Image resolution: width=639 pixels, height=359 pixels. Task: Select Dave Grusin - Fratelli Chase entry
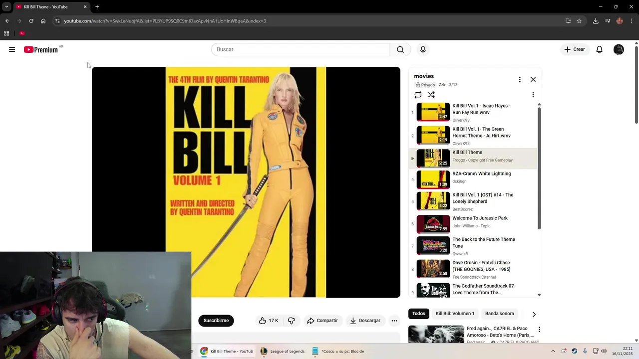473,269
